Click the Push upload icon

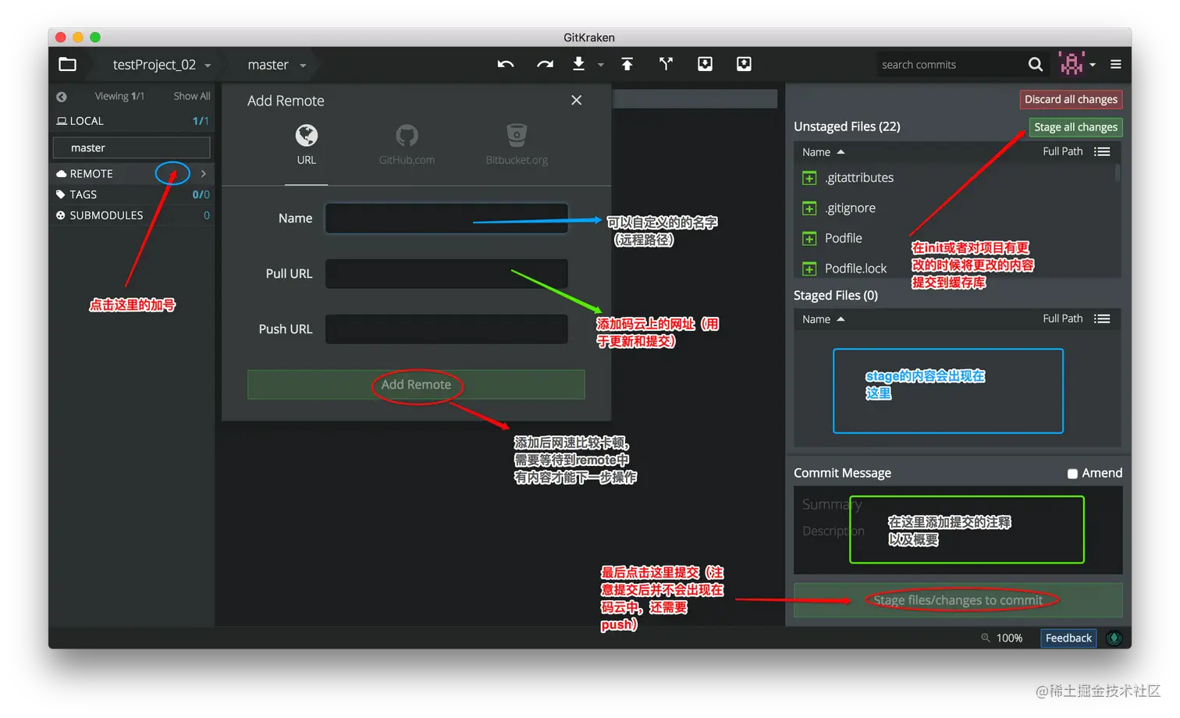coord(627,64)
